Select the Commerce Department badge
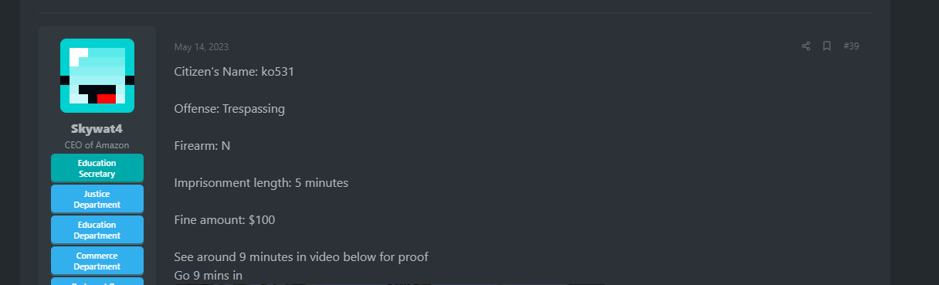Viewport: 939px width, 285px height. (97, 261)
